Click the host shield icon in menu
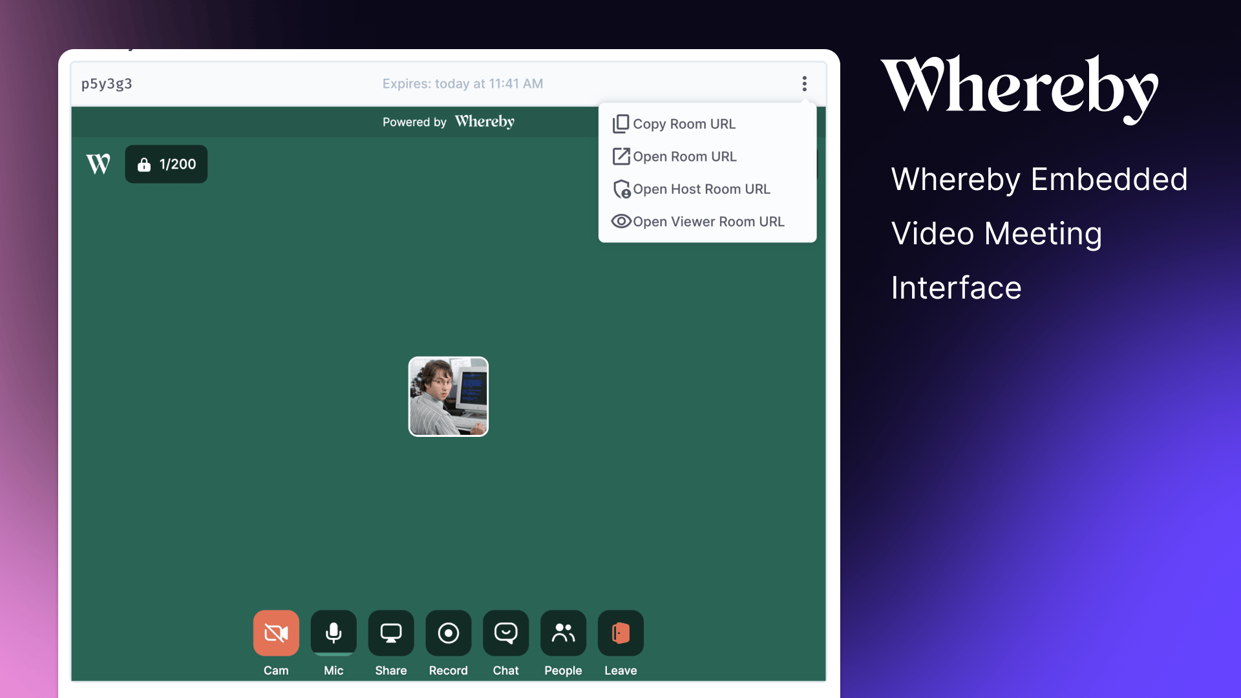 pos(621,189)
